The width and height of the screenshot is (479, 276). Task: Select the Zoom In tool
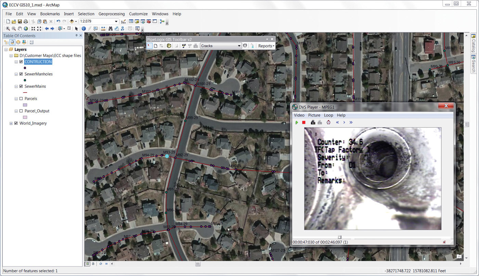(x=8, y=29)
